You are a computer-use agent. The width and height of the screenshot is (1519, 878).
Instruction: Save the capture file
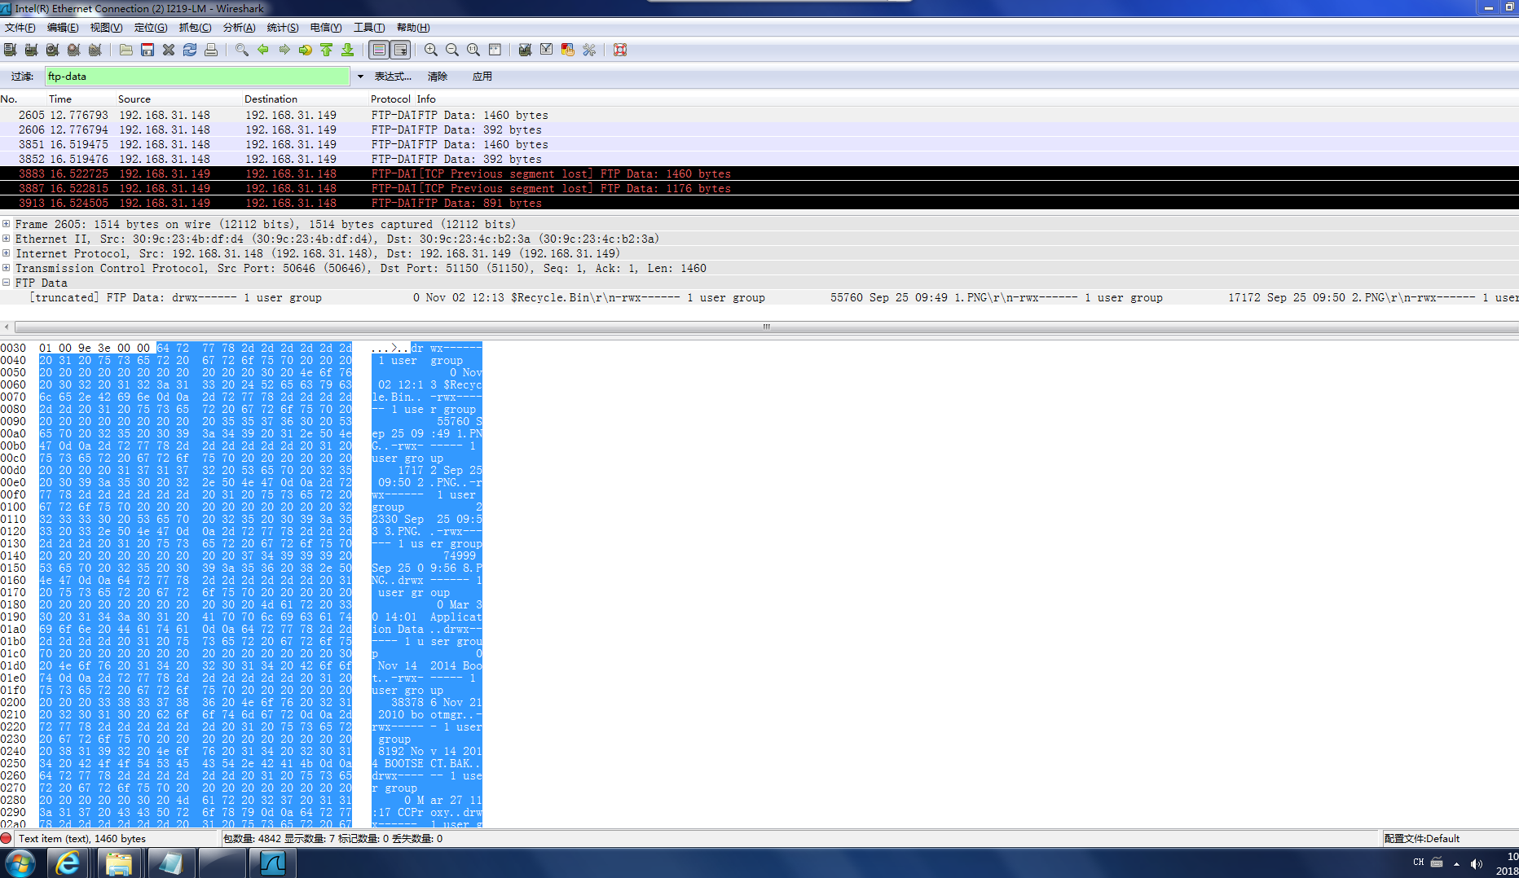pyautogui.click(x=147, y=50)
